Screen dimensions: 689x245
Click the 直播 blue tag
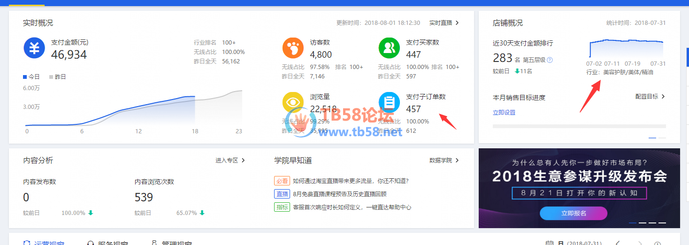282,194
